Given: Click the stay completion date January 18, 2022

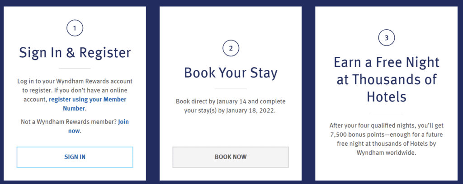Looking at the screenshot, I should (x=253, y=110).
